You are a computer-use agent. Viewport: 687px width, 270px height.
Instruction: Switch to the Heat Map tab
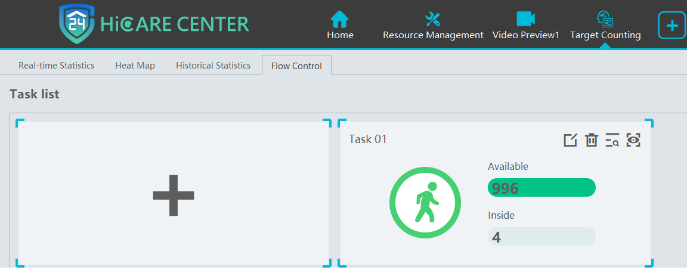click(x=135, y=66)
